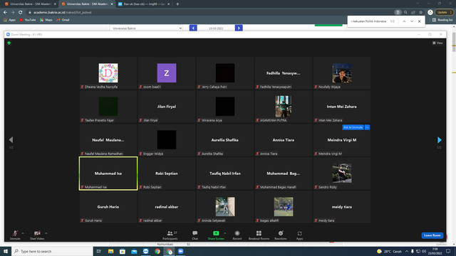Viewport: 456px width, 256px height.
Task: Open a new Chrome tab
Action: [x=177, y=4]
